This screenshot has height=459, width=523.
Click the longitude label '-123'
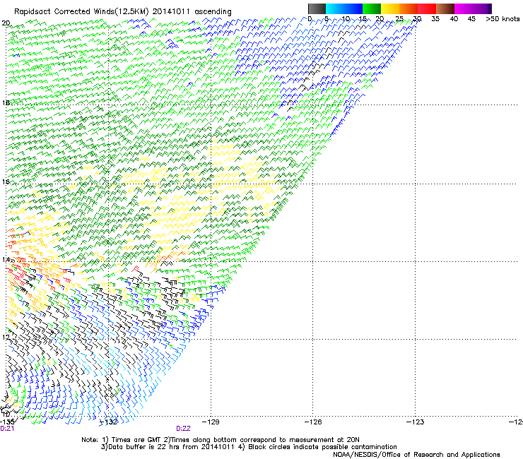coord(416,422)
